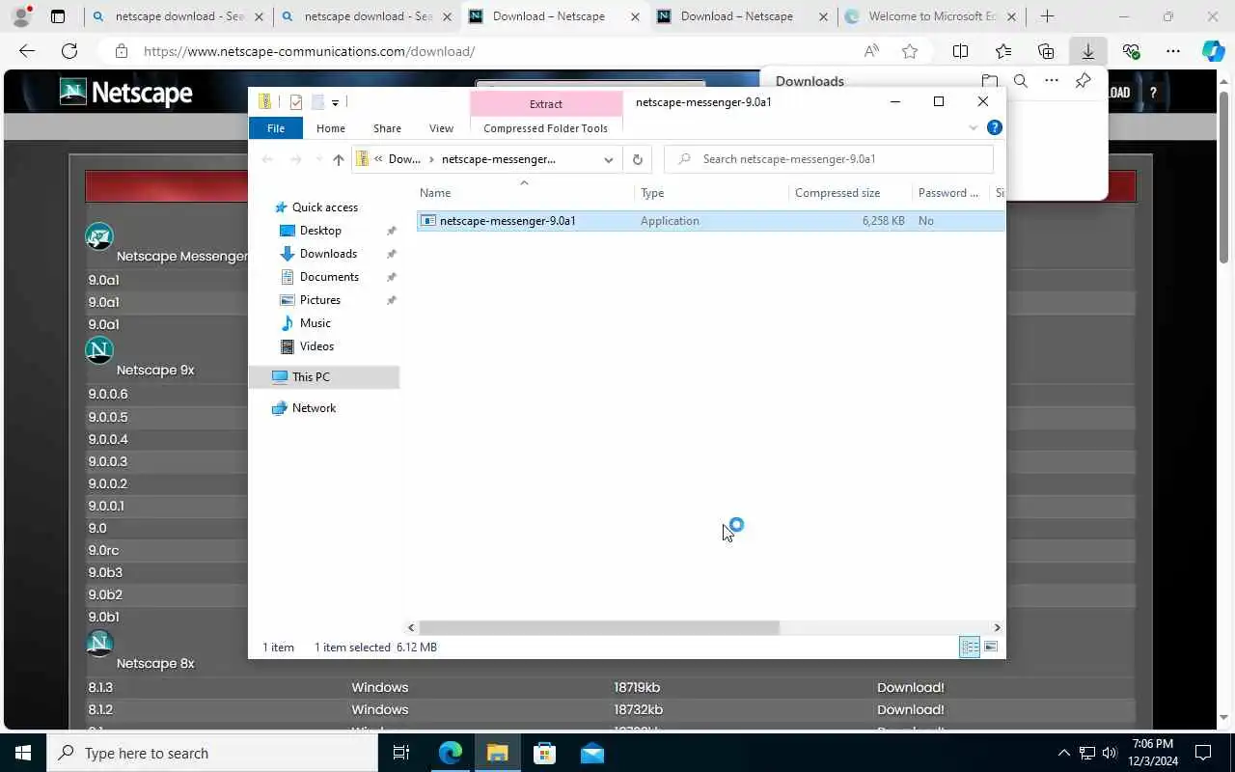Image resolution: width=1235 pixels, height=772 pixels.
Task: Open new Edge tab
Action: [1047, 16]
